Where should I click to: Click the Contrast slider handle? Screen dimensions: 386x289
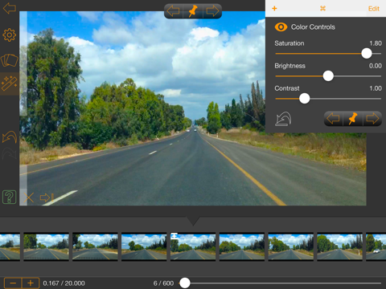point(304,99)
